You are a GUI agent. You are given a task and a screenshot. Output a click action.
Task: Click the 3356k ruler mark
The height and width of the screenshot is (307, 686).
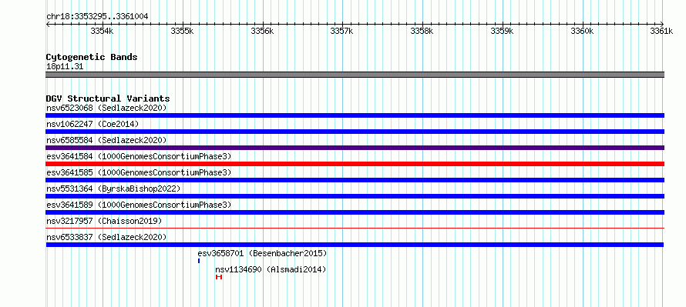pos(263,31)
